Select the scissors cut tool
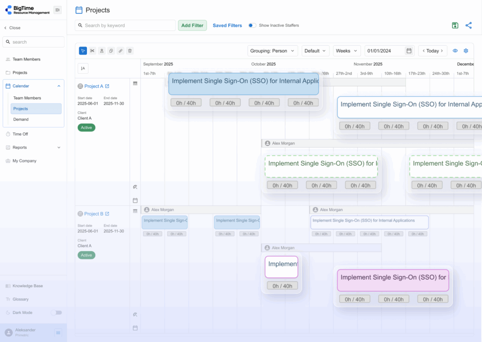 point(92,51)
